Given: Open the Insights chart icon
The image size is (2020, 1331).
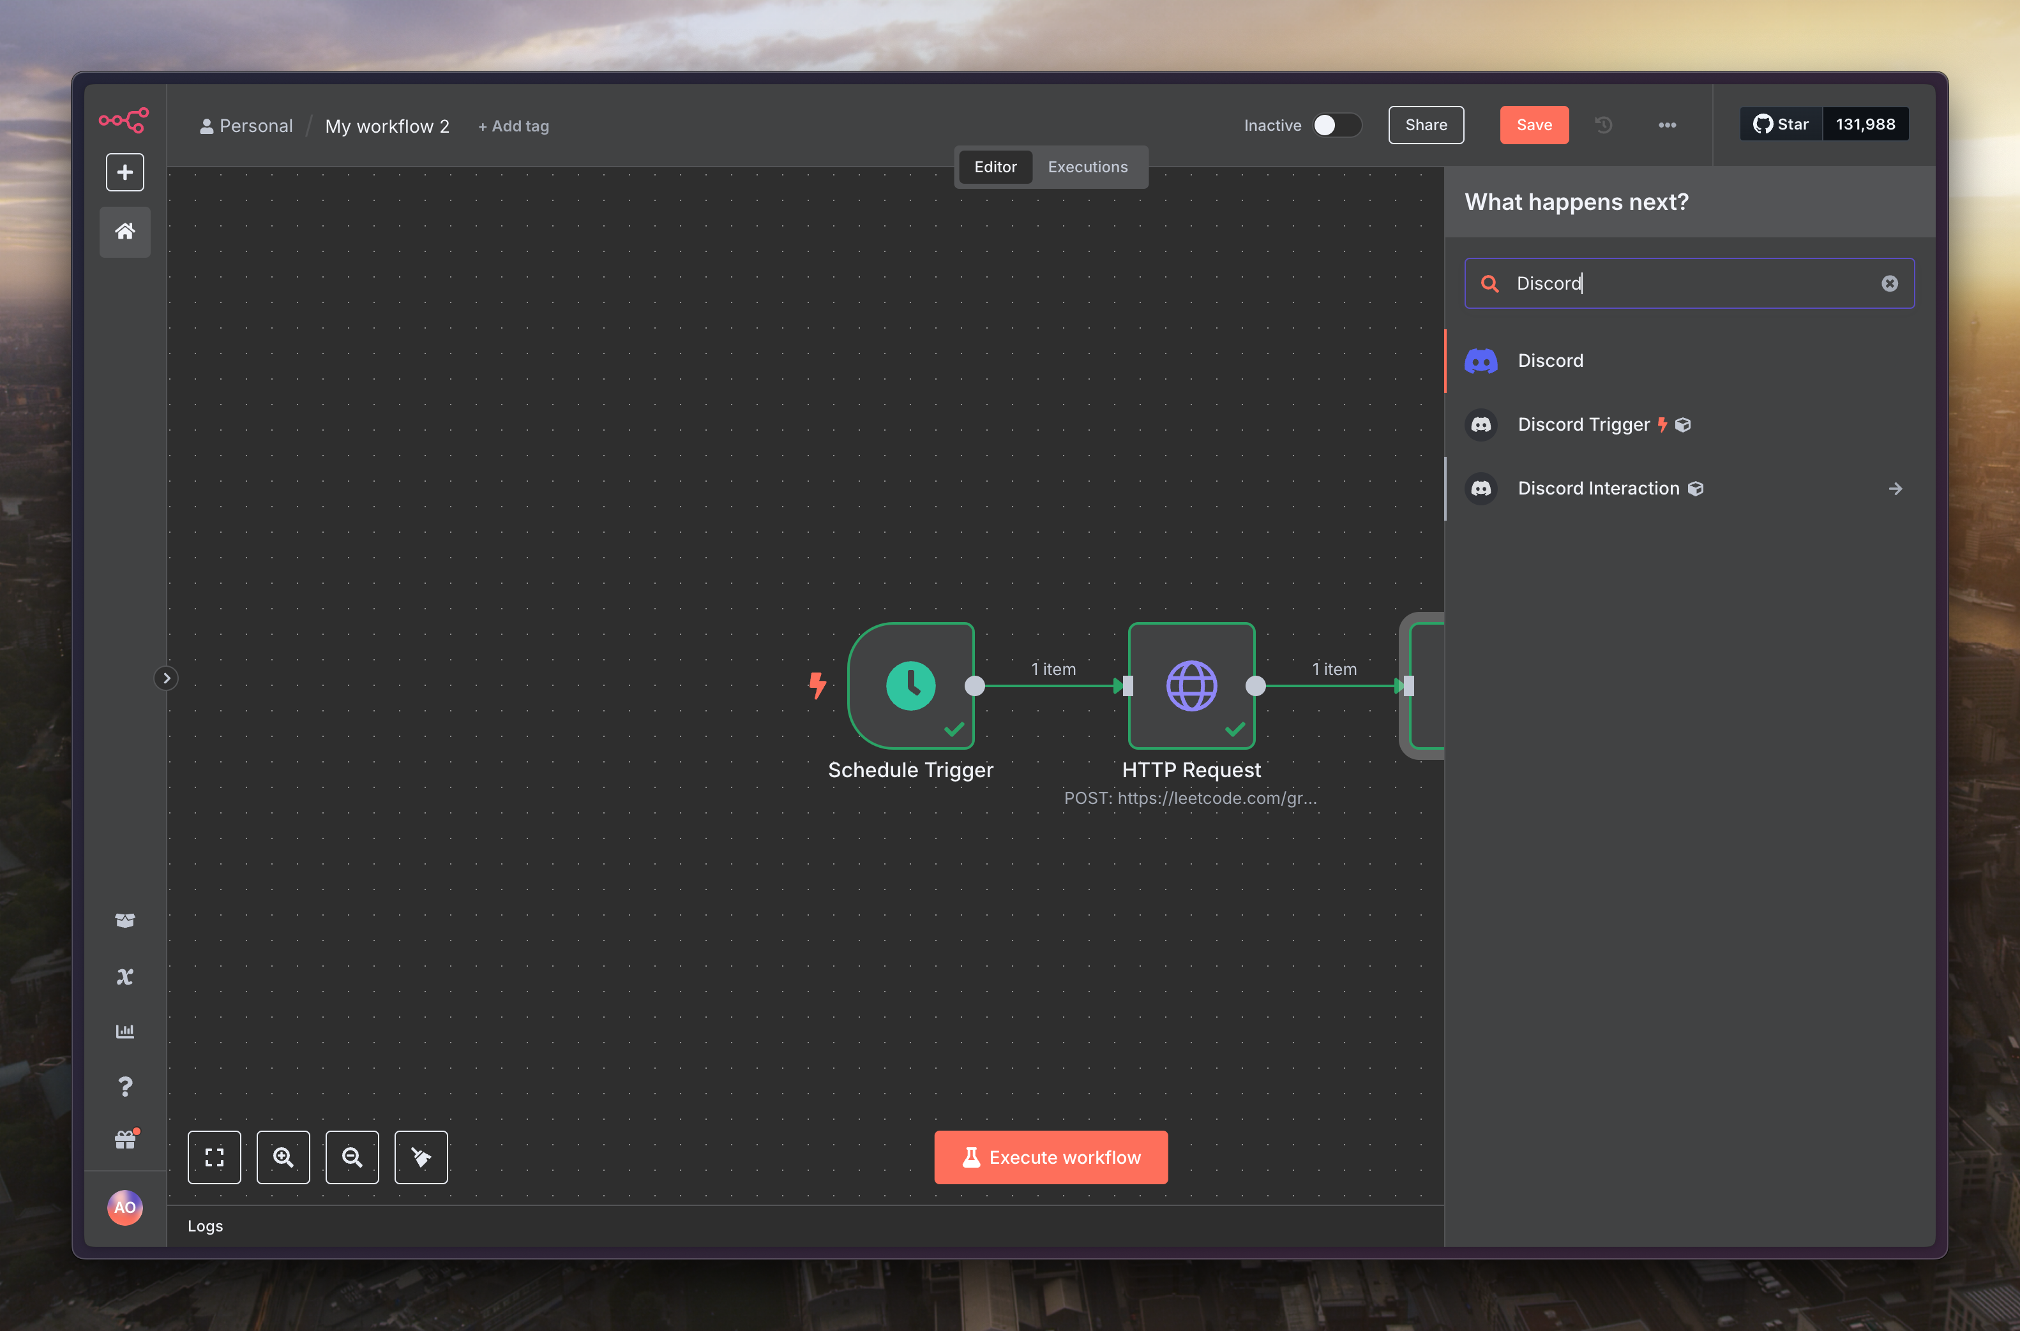Looking at the screenshot, I should pyautogui.click(x=125, y=1031).
